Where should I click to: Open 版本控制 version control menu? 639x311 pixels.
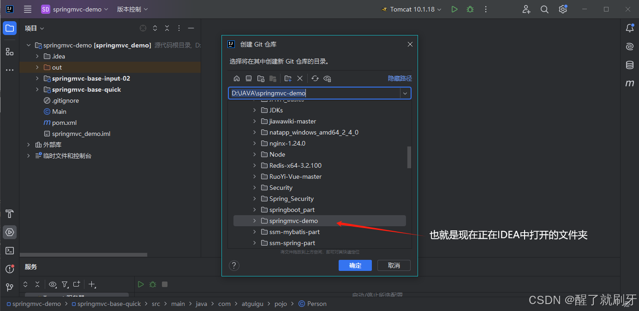pyautogui.click(x=132, y=9)
